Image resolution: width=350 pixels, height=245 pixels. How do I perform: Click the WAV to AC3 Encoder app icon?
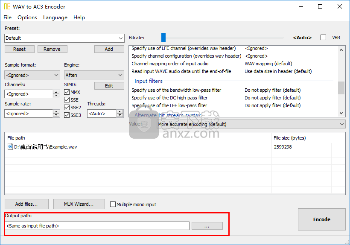(7, 6)
